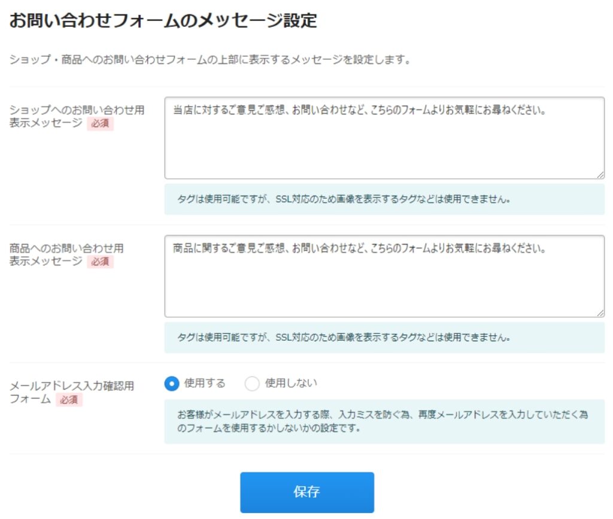
Task: Click the SSL tag note under the product message
Action: [x=344, y=338]
